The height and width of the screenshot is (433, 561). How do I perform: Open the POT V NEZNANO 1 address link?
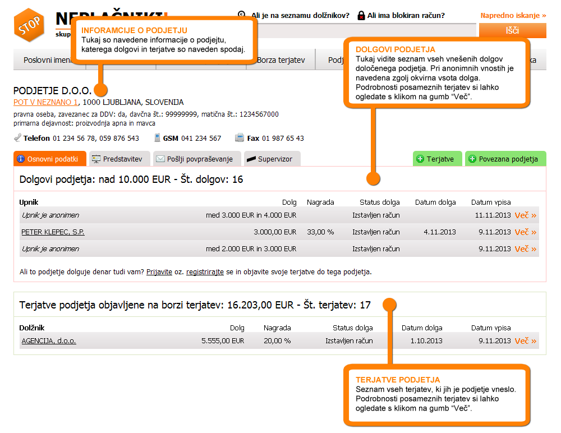click(45, 103)
